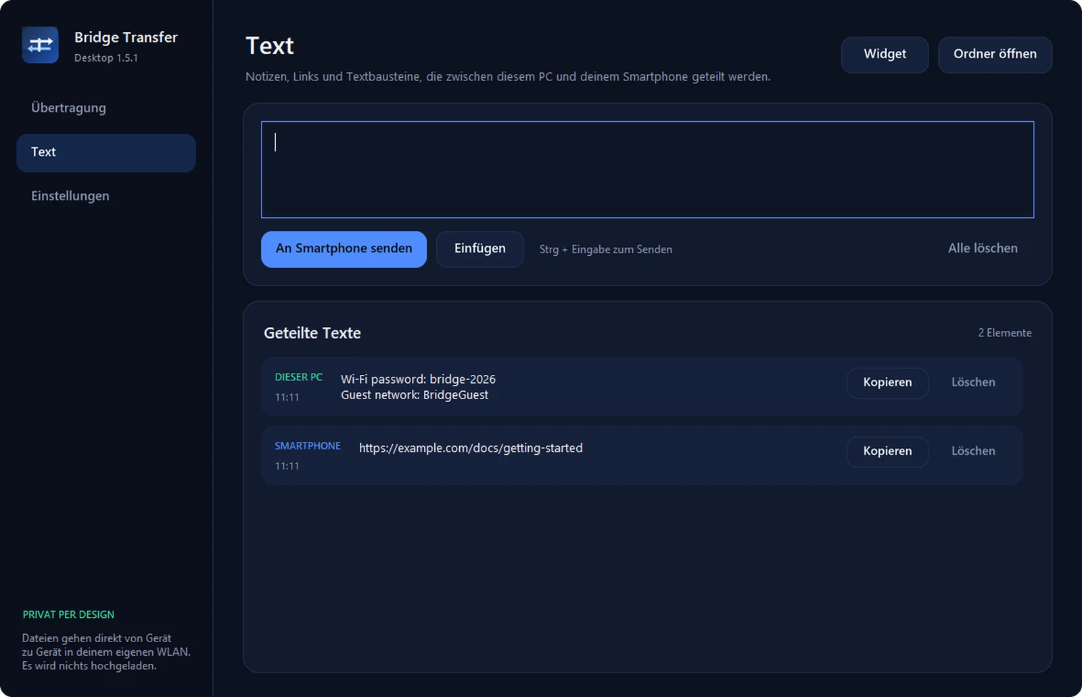The image size is (1082, 697).
Task: Open the Widget button
Action: [885, 54]
